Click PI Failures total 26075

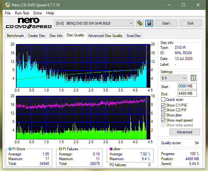coord(95,164)
